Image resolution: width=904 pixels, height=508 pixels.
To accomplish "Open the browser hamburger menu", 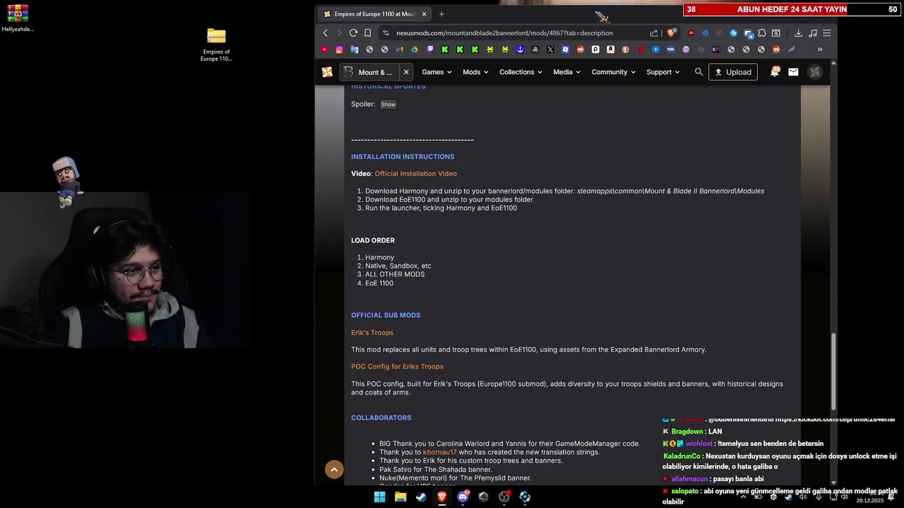I will tap(827, 33).
